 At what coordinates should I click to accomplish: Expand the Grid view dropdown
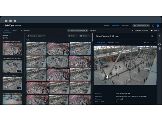[73, 36]
